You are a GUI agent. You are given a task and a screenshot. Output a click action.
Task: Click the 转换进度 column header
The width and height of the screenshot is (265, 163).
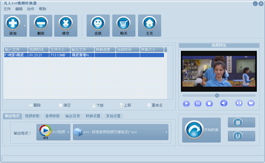105,50
